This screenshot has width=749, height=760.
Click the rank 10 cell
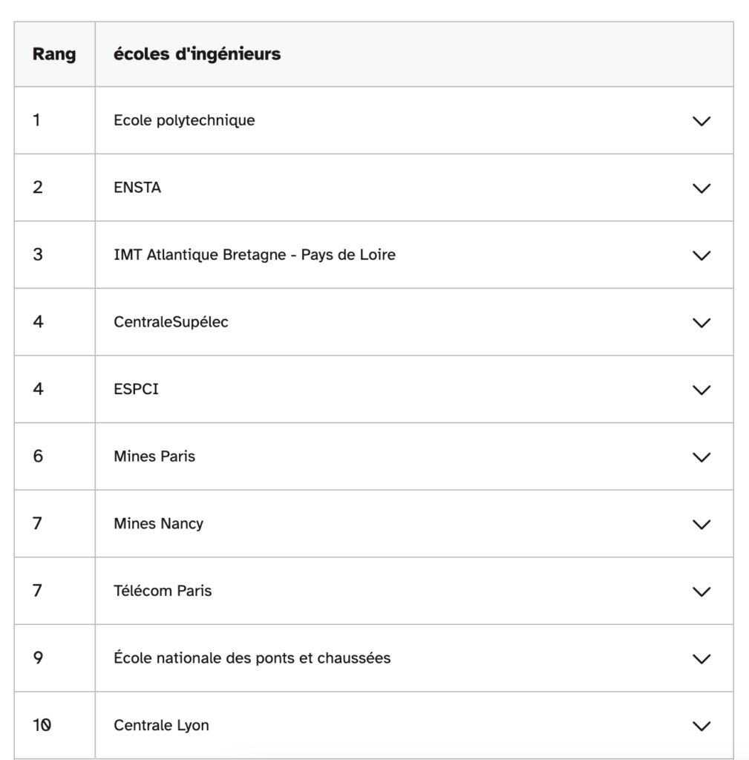click(42, 725)
